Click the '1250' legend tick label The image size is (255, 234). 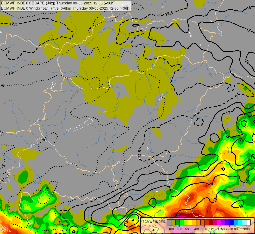213,229
